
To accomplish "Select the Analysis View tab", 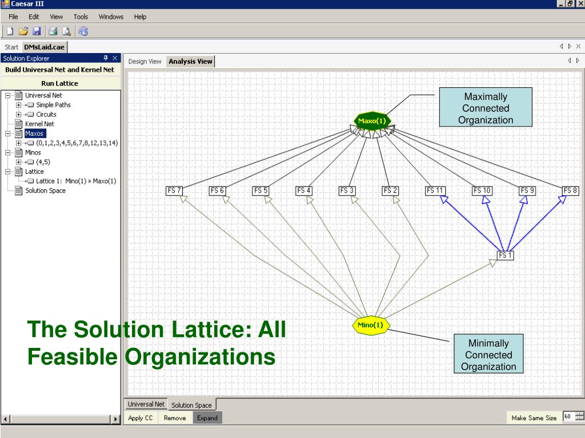I will click(x=190, y=62).
